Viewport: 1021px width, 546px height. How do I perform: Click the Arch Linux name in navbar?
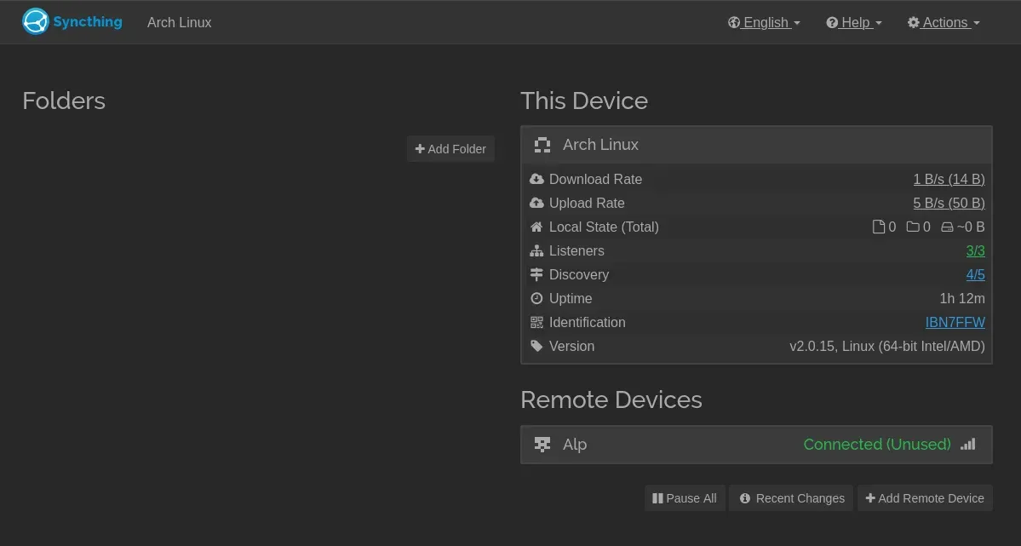[x=179, y=22]
